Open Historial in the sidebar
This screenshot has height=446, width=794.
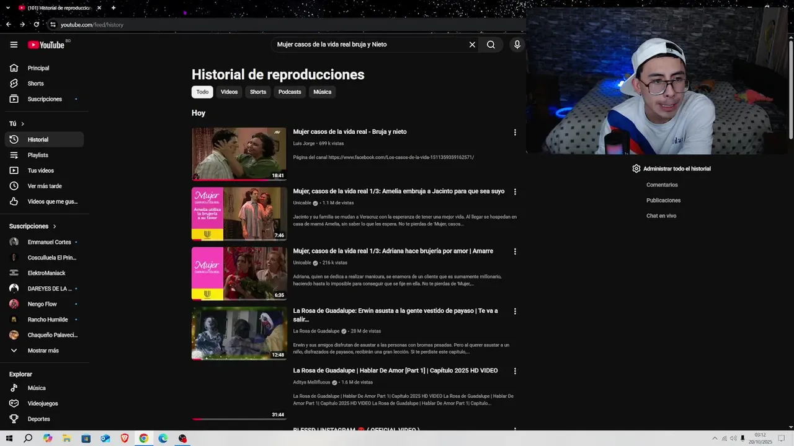[x=44, y=139]
